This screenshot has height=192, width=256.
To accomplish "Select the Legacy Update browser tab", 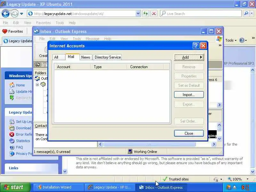I will coord(18,41).
